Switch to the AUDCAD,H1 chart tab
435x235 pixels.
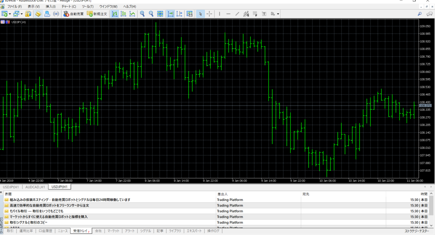35,187
